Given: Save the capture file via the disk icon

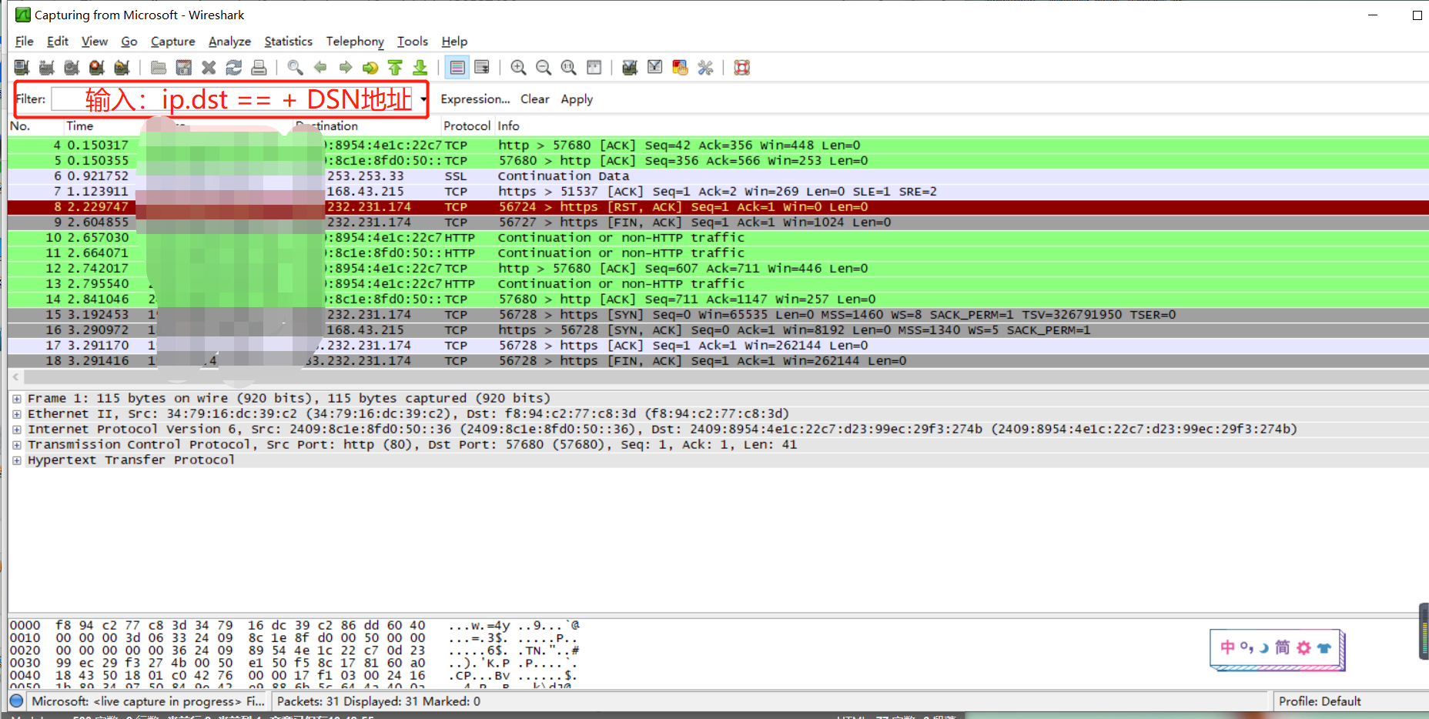Looking at the screenshot, I should pos(183,68).
